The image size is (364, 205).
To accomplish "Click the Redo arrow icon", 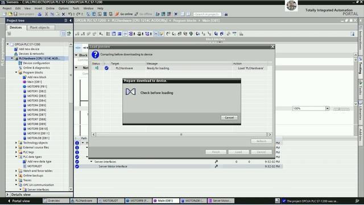I will pos(78,14).
